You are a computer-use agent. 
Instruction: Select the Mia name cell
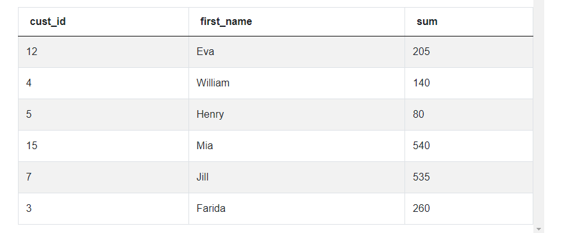[x=297, y=146]
